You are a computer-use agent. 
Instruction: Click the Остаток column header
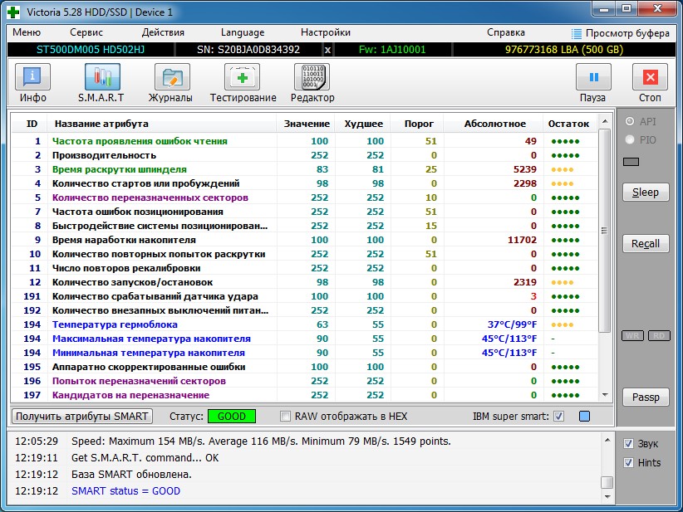click(568, 124)
